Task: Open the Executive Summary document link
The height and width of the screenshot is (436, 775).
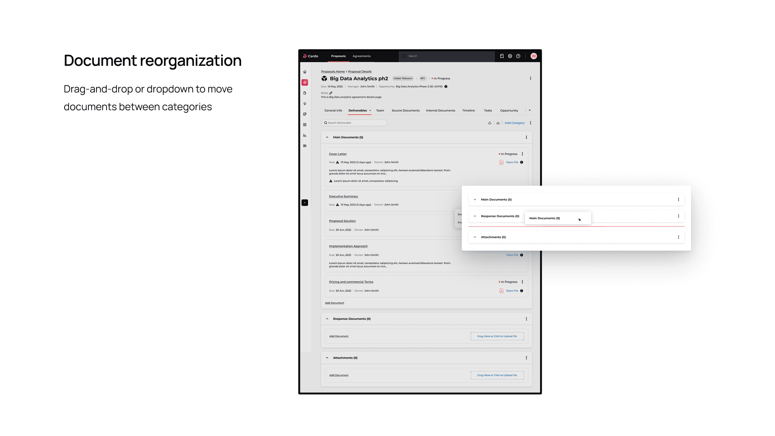Action: 343,196
